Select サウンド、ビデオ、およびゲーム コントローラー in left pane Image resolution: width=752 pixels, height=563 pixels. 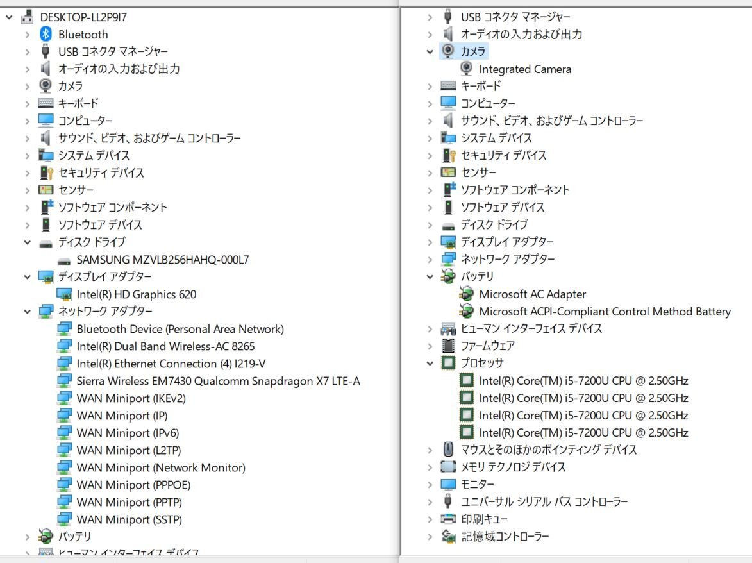pyautogui.click(x=149, y=138)
